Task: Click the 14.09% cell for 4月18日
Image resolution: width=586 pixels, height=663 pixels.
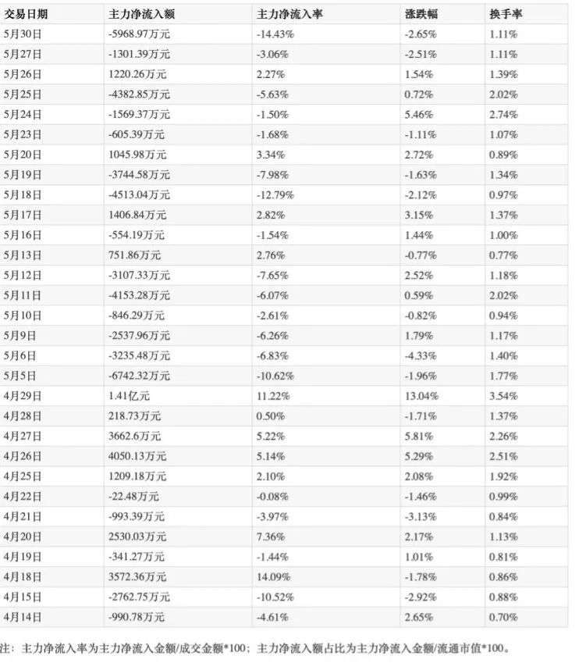Action: 273,577
